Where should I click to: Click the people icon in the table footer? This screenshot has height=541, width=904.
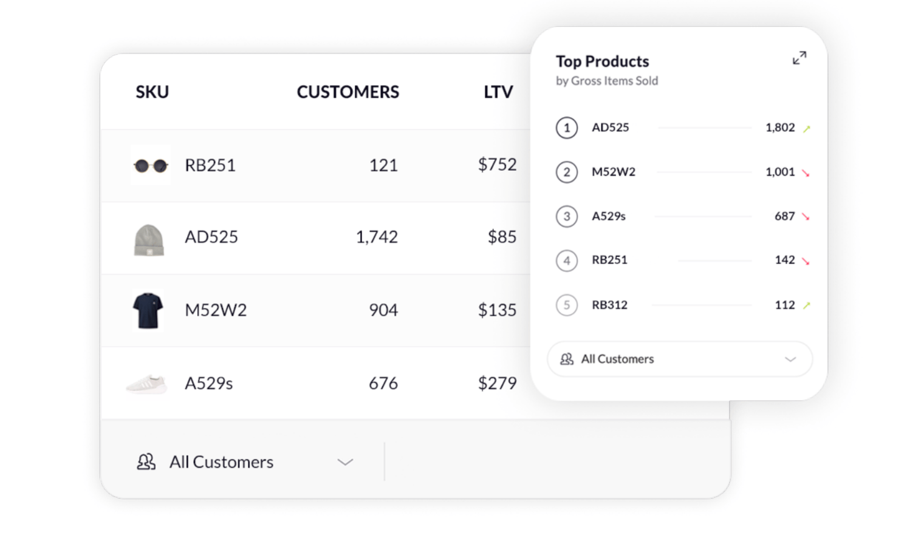click(x=146, y=462)
